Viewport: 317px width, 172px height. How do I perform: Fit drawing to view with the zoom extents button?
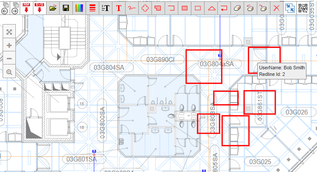click(x=9, y=32)
